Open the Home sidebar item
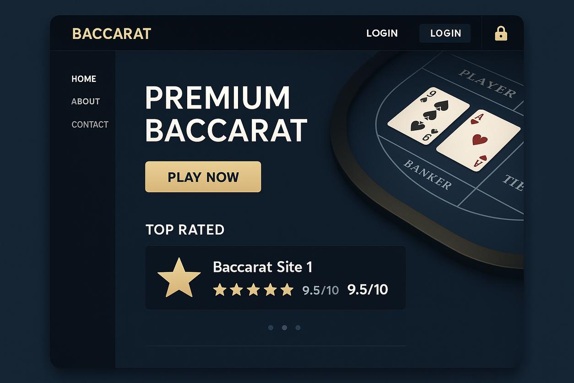The width and height of the screenshot is (574, 383). click(84, 79)
